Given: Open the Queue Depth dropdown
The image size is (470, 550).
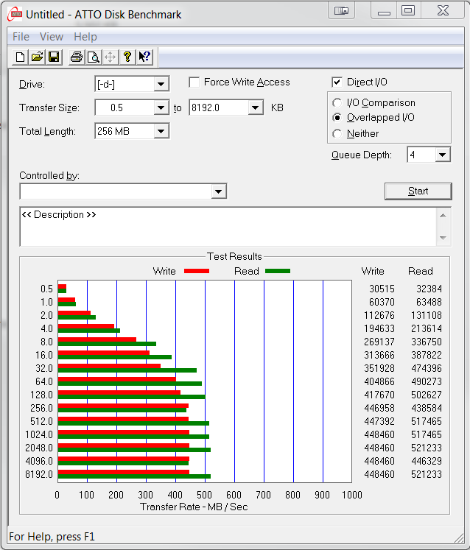Looking at the screenshot, I should point(442,155).
